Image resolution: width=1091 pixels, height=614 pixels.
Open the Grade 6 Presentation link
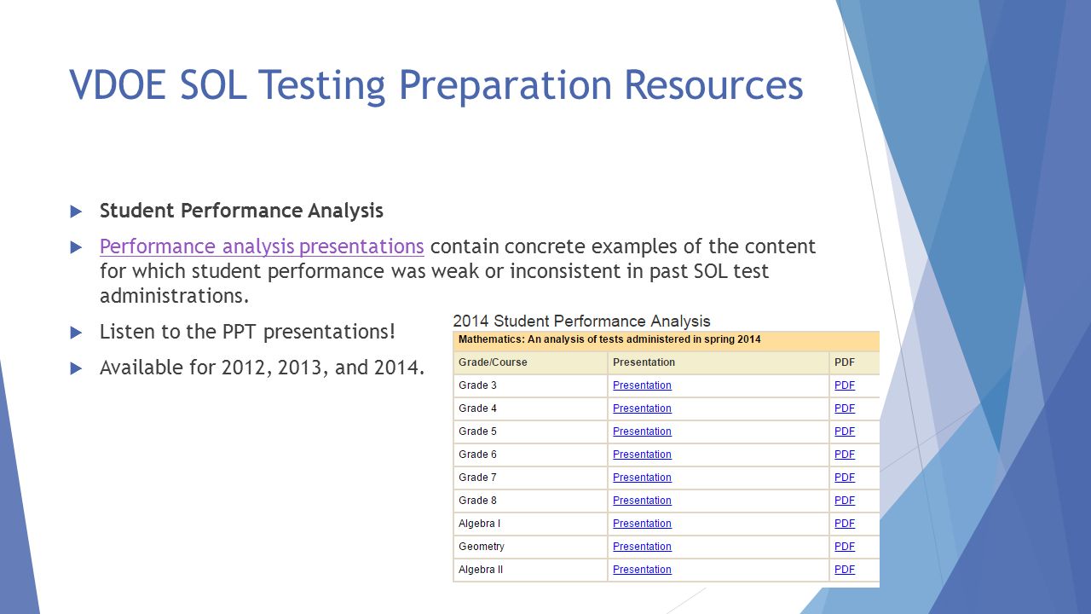pyautogui.click(x=642, y=455)
